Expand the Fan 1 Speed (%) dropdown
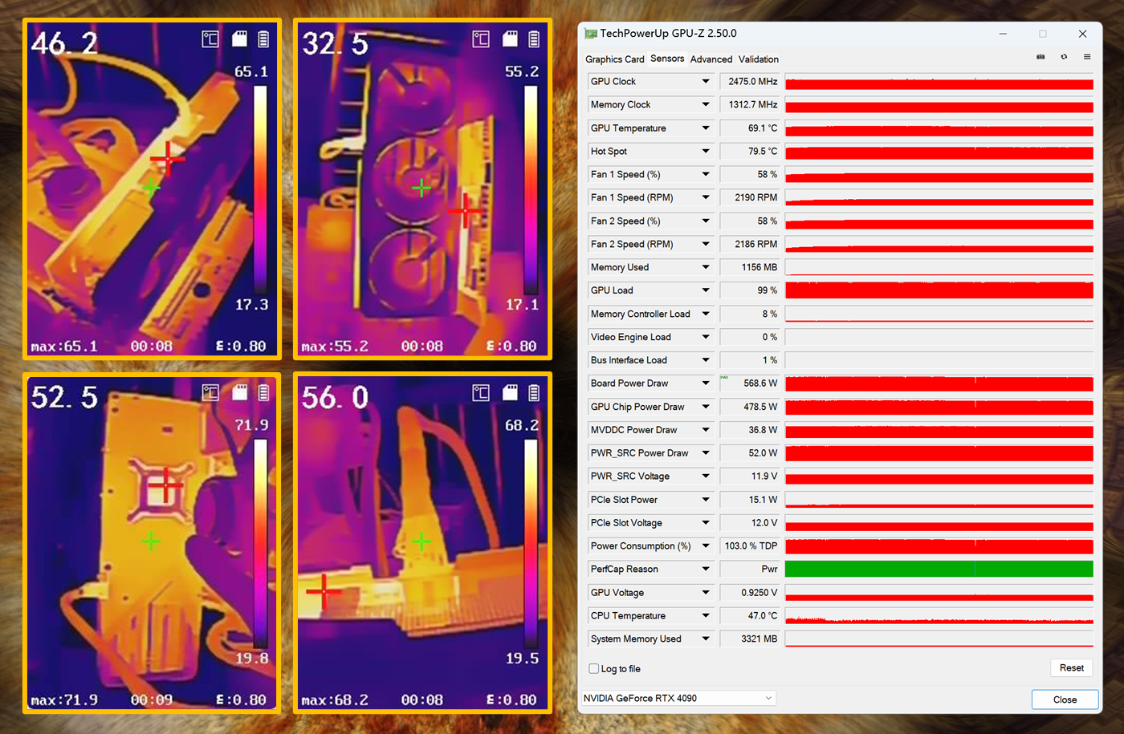The image size is (1124, 734). click(x=706, y=175)
